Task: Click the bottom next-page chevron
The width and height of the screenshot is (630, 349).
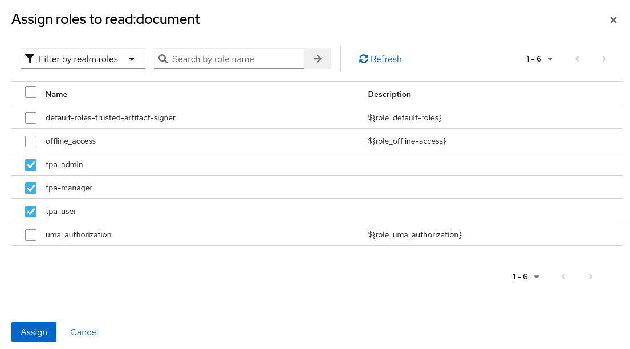Action: pos(591,277)
